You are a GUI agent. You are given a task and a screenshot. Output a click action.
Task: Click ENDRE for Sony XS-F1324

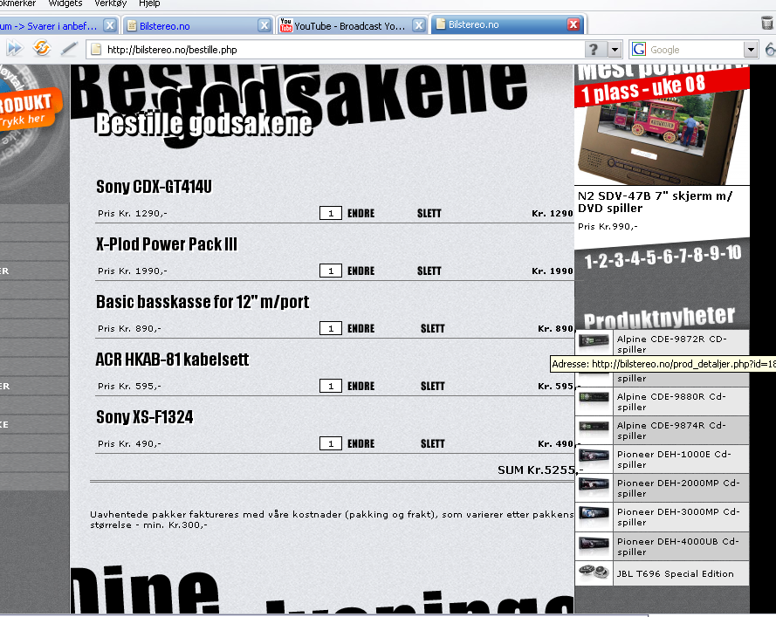click(361, 444)
